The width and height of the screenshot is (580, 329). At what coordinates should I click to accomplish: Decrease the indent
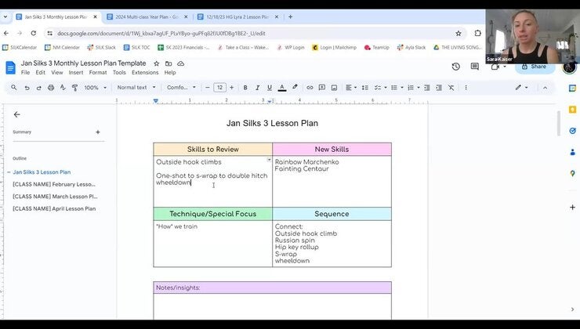click(427, 88)
